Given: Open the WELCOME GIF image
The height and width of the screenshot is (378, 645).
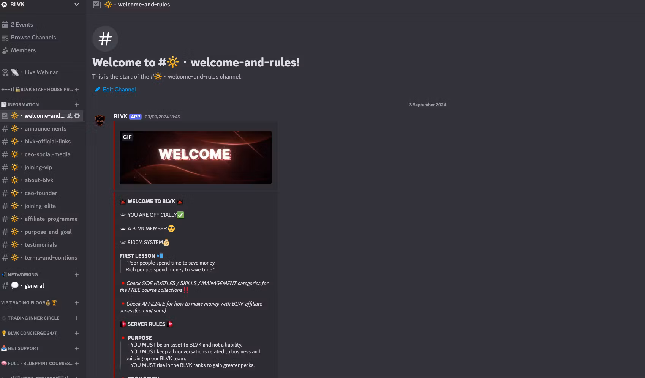Looking at the screenshot, I should [x=196, y=157].
